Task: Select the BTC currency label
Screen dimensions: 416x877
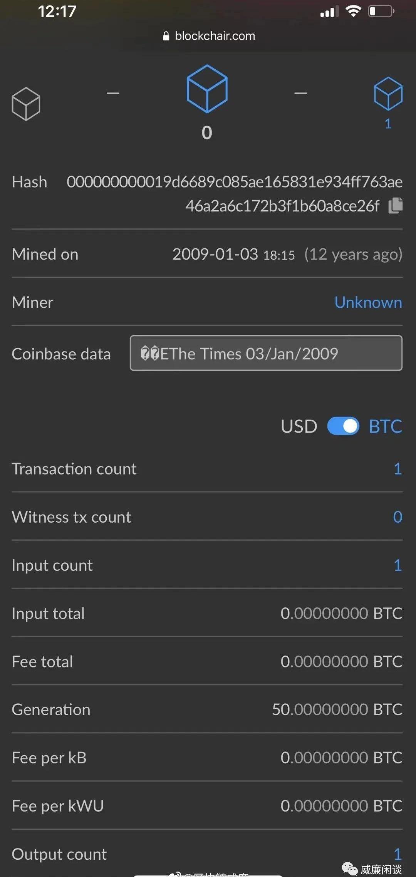Action: pyautogui.click(x=385, y=426)
